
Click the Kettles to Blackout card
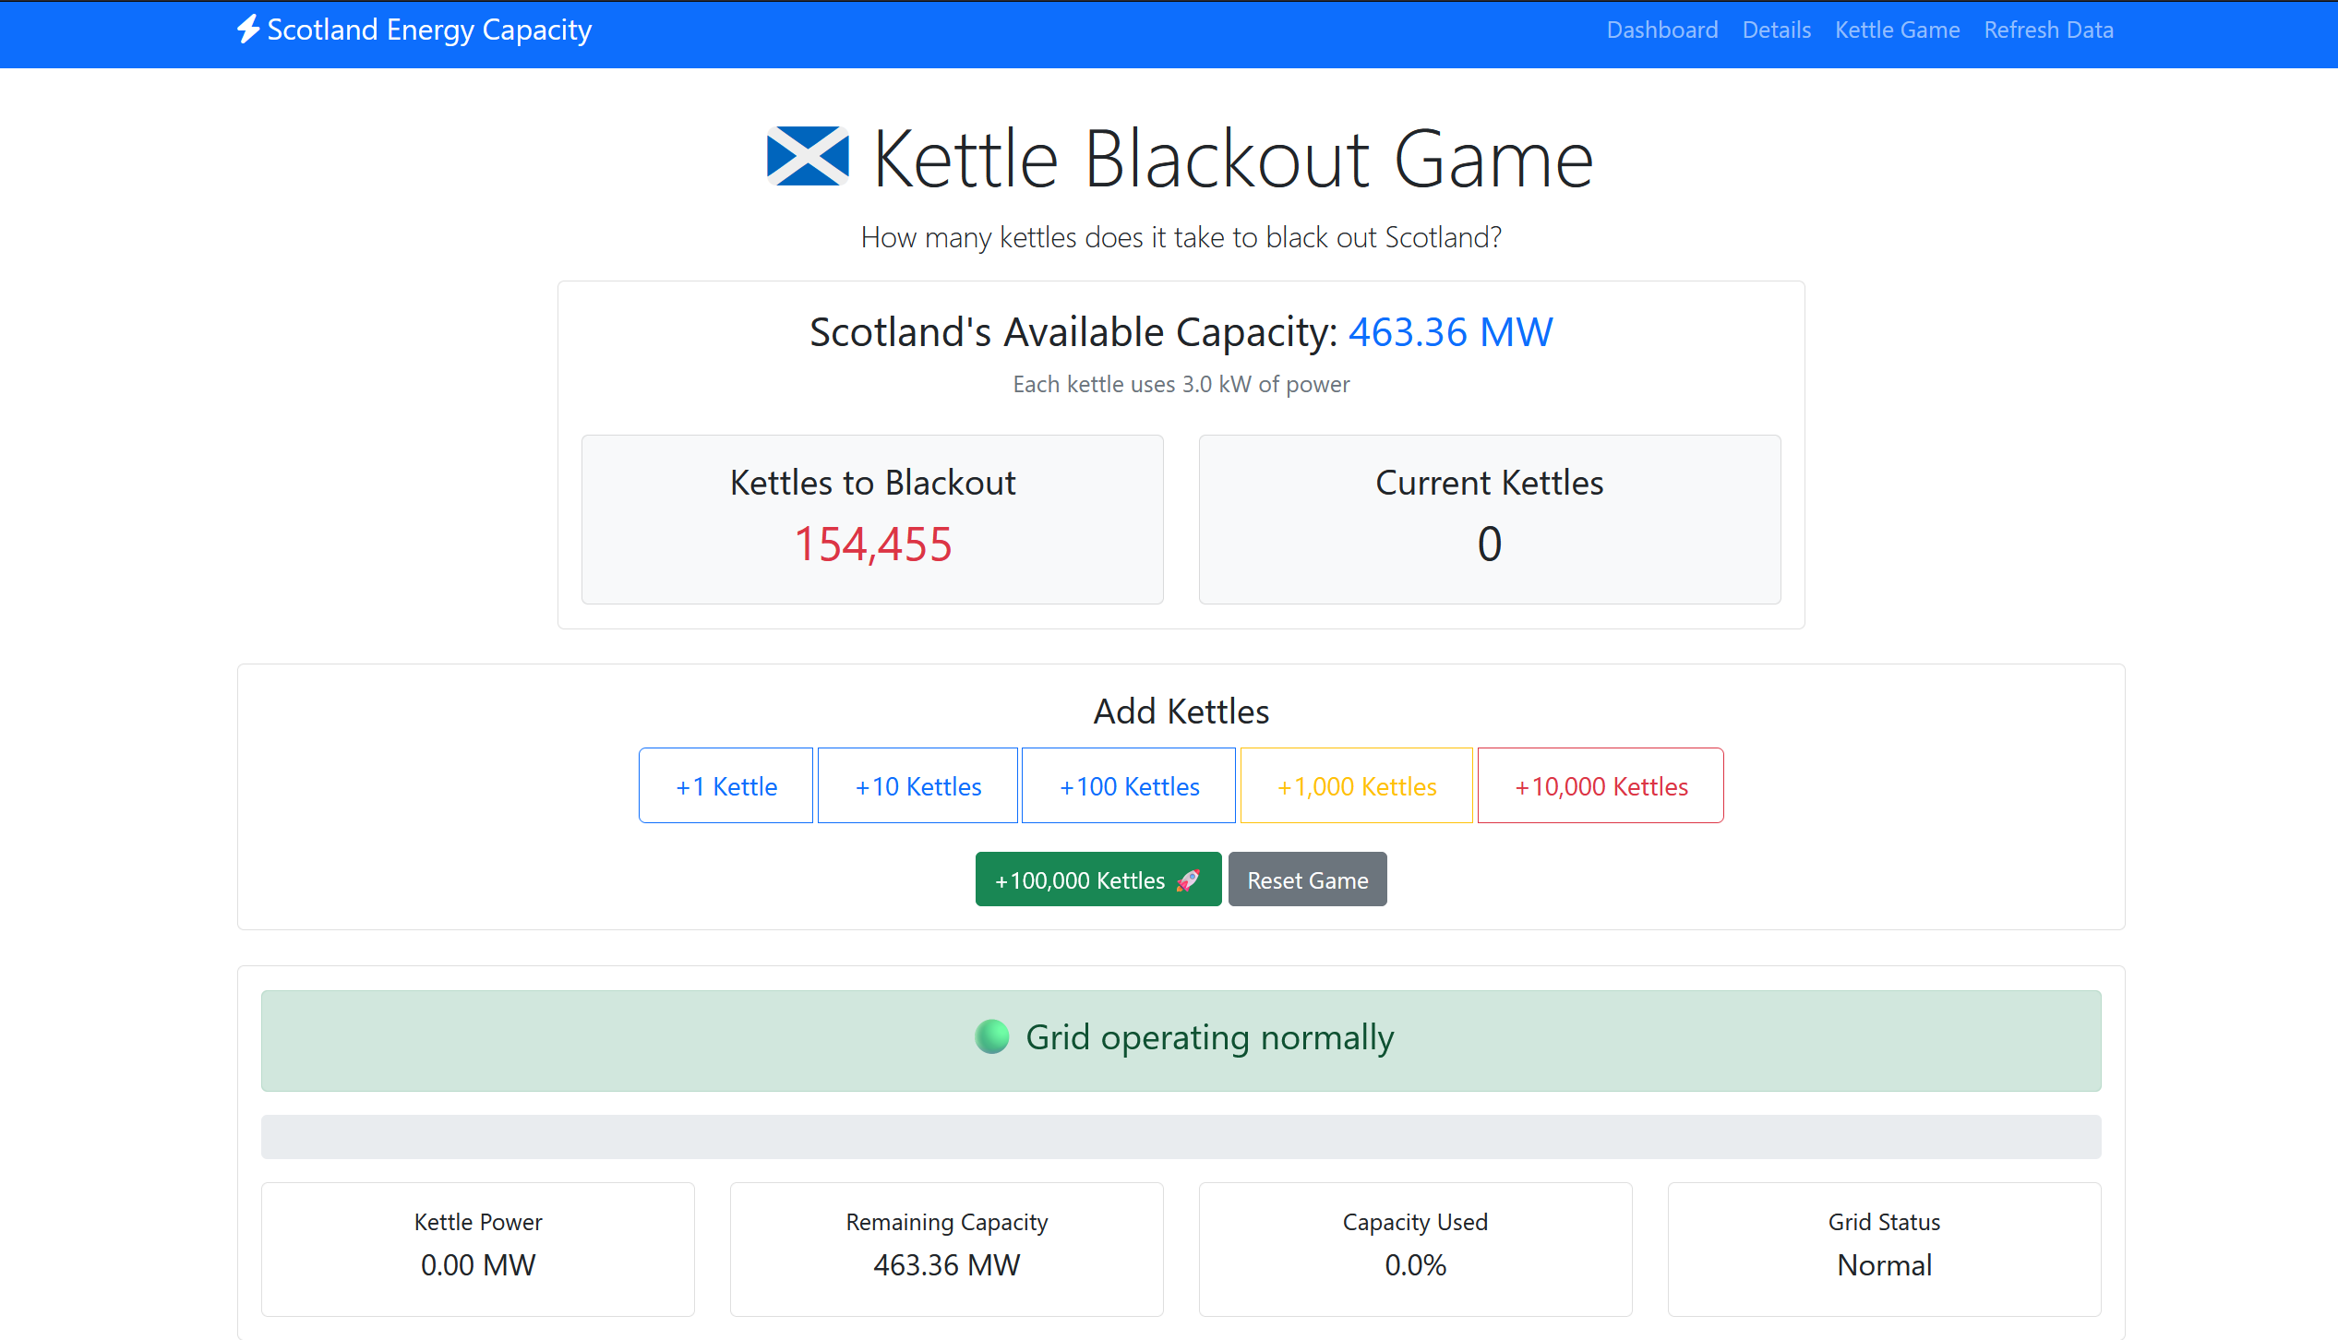point(872,520)
